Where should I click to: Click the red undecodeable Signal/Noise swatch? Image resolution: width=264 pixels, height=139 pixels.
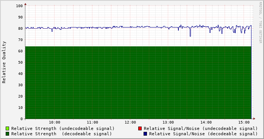[x=140, y=128]
